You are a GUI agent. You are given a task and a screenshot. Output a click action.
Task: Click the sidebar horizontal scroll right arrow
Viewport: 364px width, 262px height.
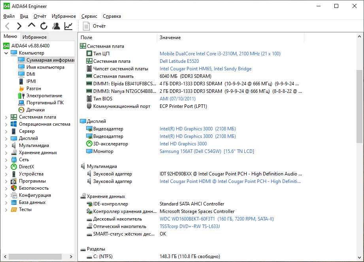[x=71, y=256]
